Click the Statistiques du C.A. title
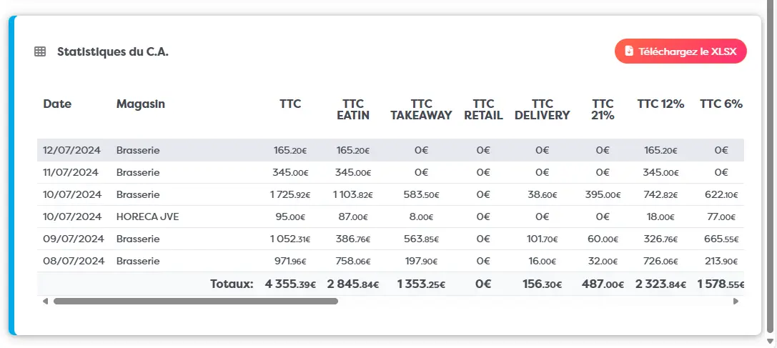Screen dimensions: 777x348 [x=113, y=51]
